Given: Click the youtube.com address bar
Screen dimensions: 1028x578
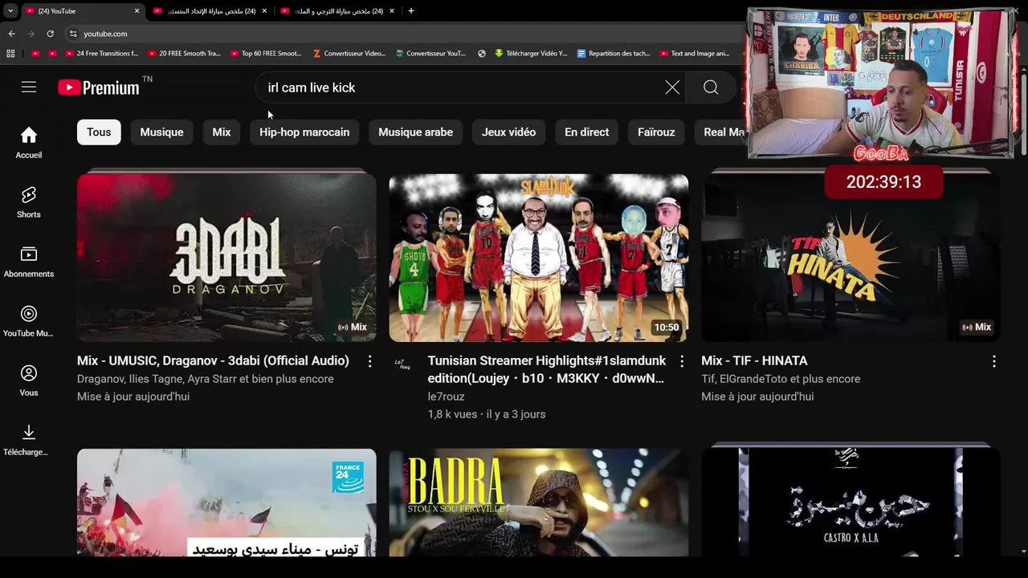Looking at the screenshot, I should point(402,34).
